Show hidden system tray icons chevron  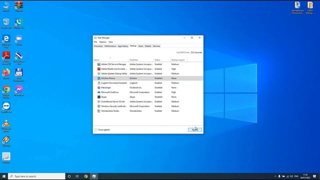pos(275,176)
